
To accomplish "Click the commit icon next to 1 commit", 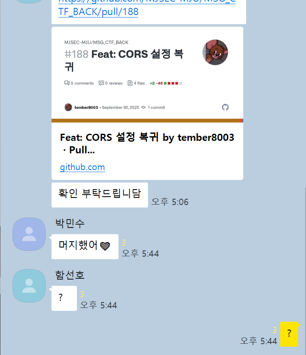I will 143,107.
